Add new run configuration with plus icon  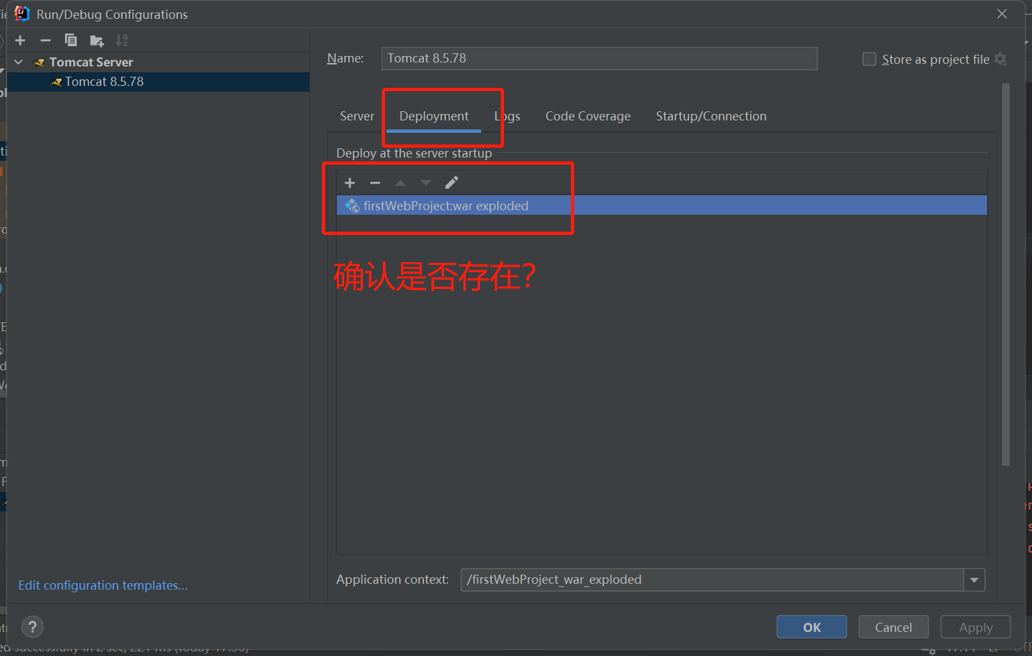coord(20,40)
